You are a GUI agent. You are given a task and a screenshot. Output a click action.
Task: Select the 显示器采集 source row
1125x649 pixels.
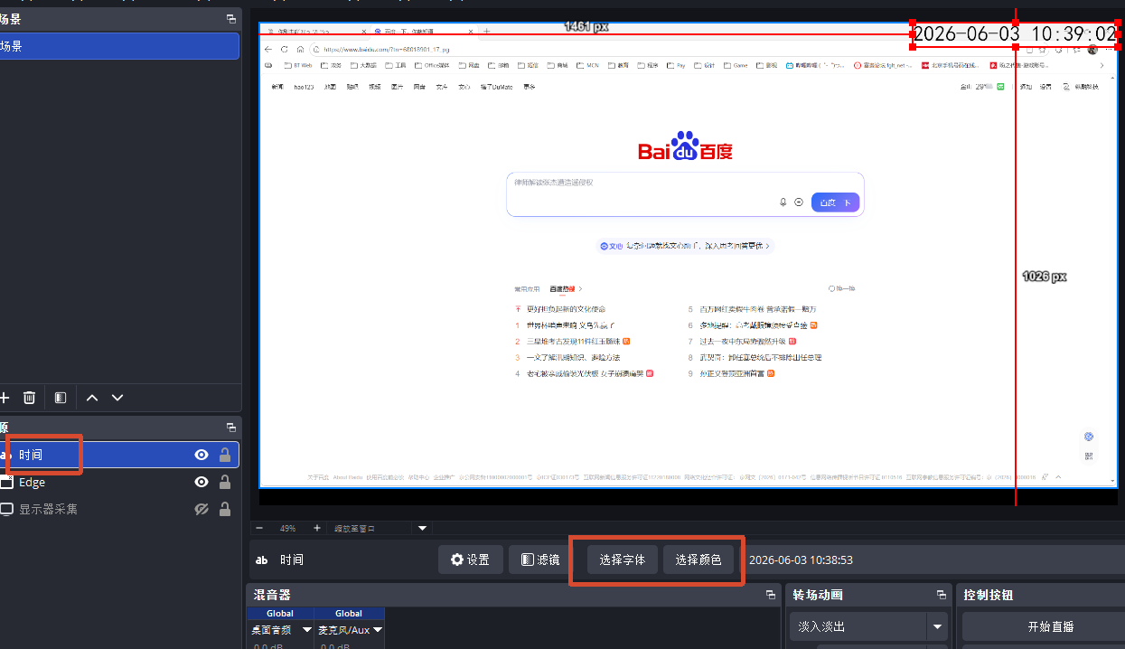119,510
